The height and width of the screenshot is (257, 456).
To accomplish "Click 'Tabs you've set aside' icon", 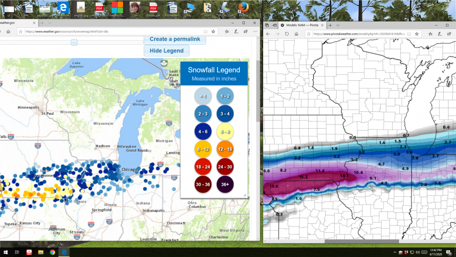I will point(267,25).
